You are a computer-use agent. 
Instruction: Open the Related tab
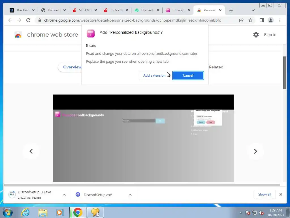(216, 67)
